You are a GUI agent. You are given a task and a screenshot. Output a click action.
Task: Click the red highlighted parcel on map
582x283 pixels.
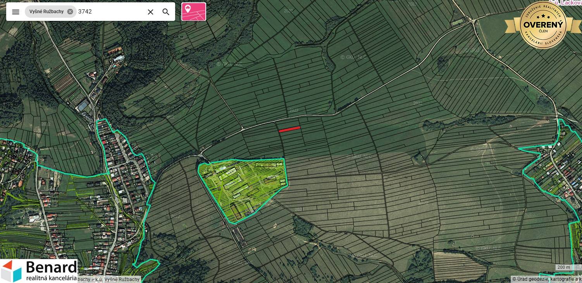(x=289, y=129)
